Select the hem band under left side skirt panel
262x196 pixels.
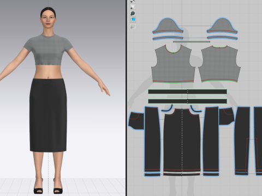click(x=152, y=175)
